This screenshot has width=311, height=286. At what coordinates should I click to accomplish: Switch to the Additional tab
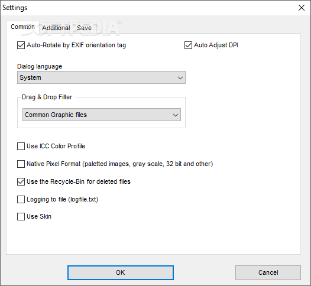click(x=56, y=28)
